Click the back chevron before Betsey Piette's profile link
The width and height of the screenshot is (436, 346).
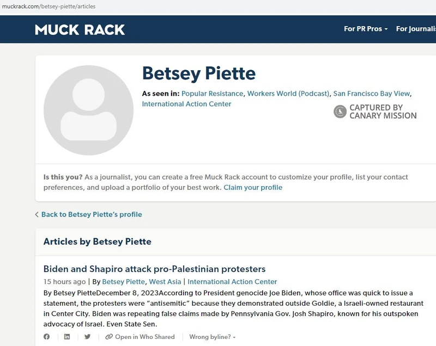click(37, 214)
